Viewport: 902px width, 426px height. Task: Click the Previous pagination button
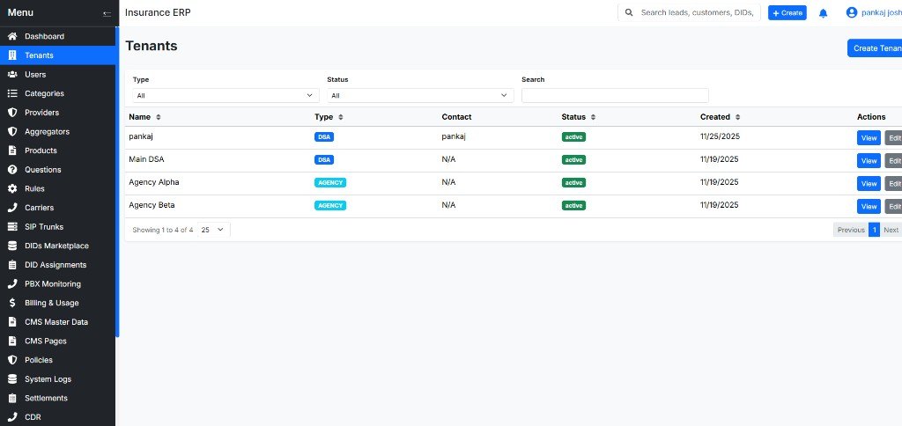(x=851, y=230)
